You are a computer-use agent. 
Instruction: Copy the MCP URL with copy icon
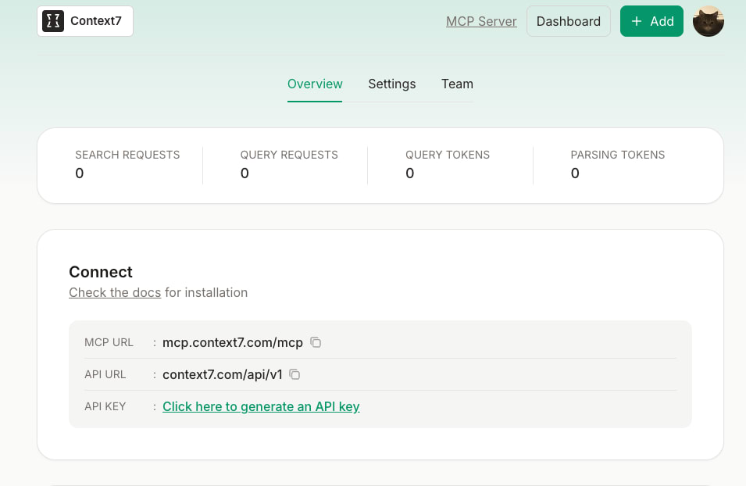(316, 342)
